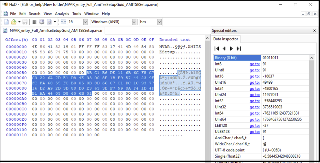The height and width of the screenshot is (163, 320).
Task: Expand the Open recent files arrow
Action: 19,22
